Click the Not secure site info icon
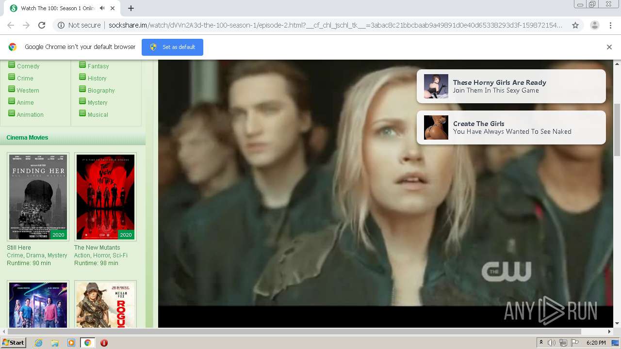This screenshot has height=349, width=621. coord(61,25)
